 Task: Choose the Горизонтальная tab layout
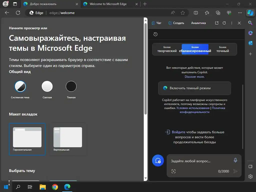[27, 139]
